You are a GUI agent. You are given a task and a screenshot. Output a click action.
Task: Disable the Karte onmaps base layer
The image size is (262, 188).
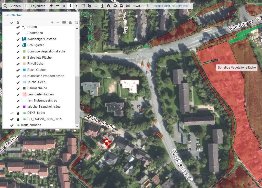[12, 125]
